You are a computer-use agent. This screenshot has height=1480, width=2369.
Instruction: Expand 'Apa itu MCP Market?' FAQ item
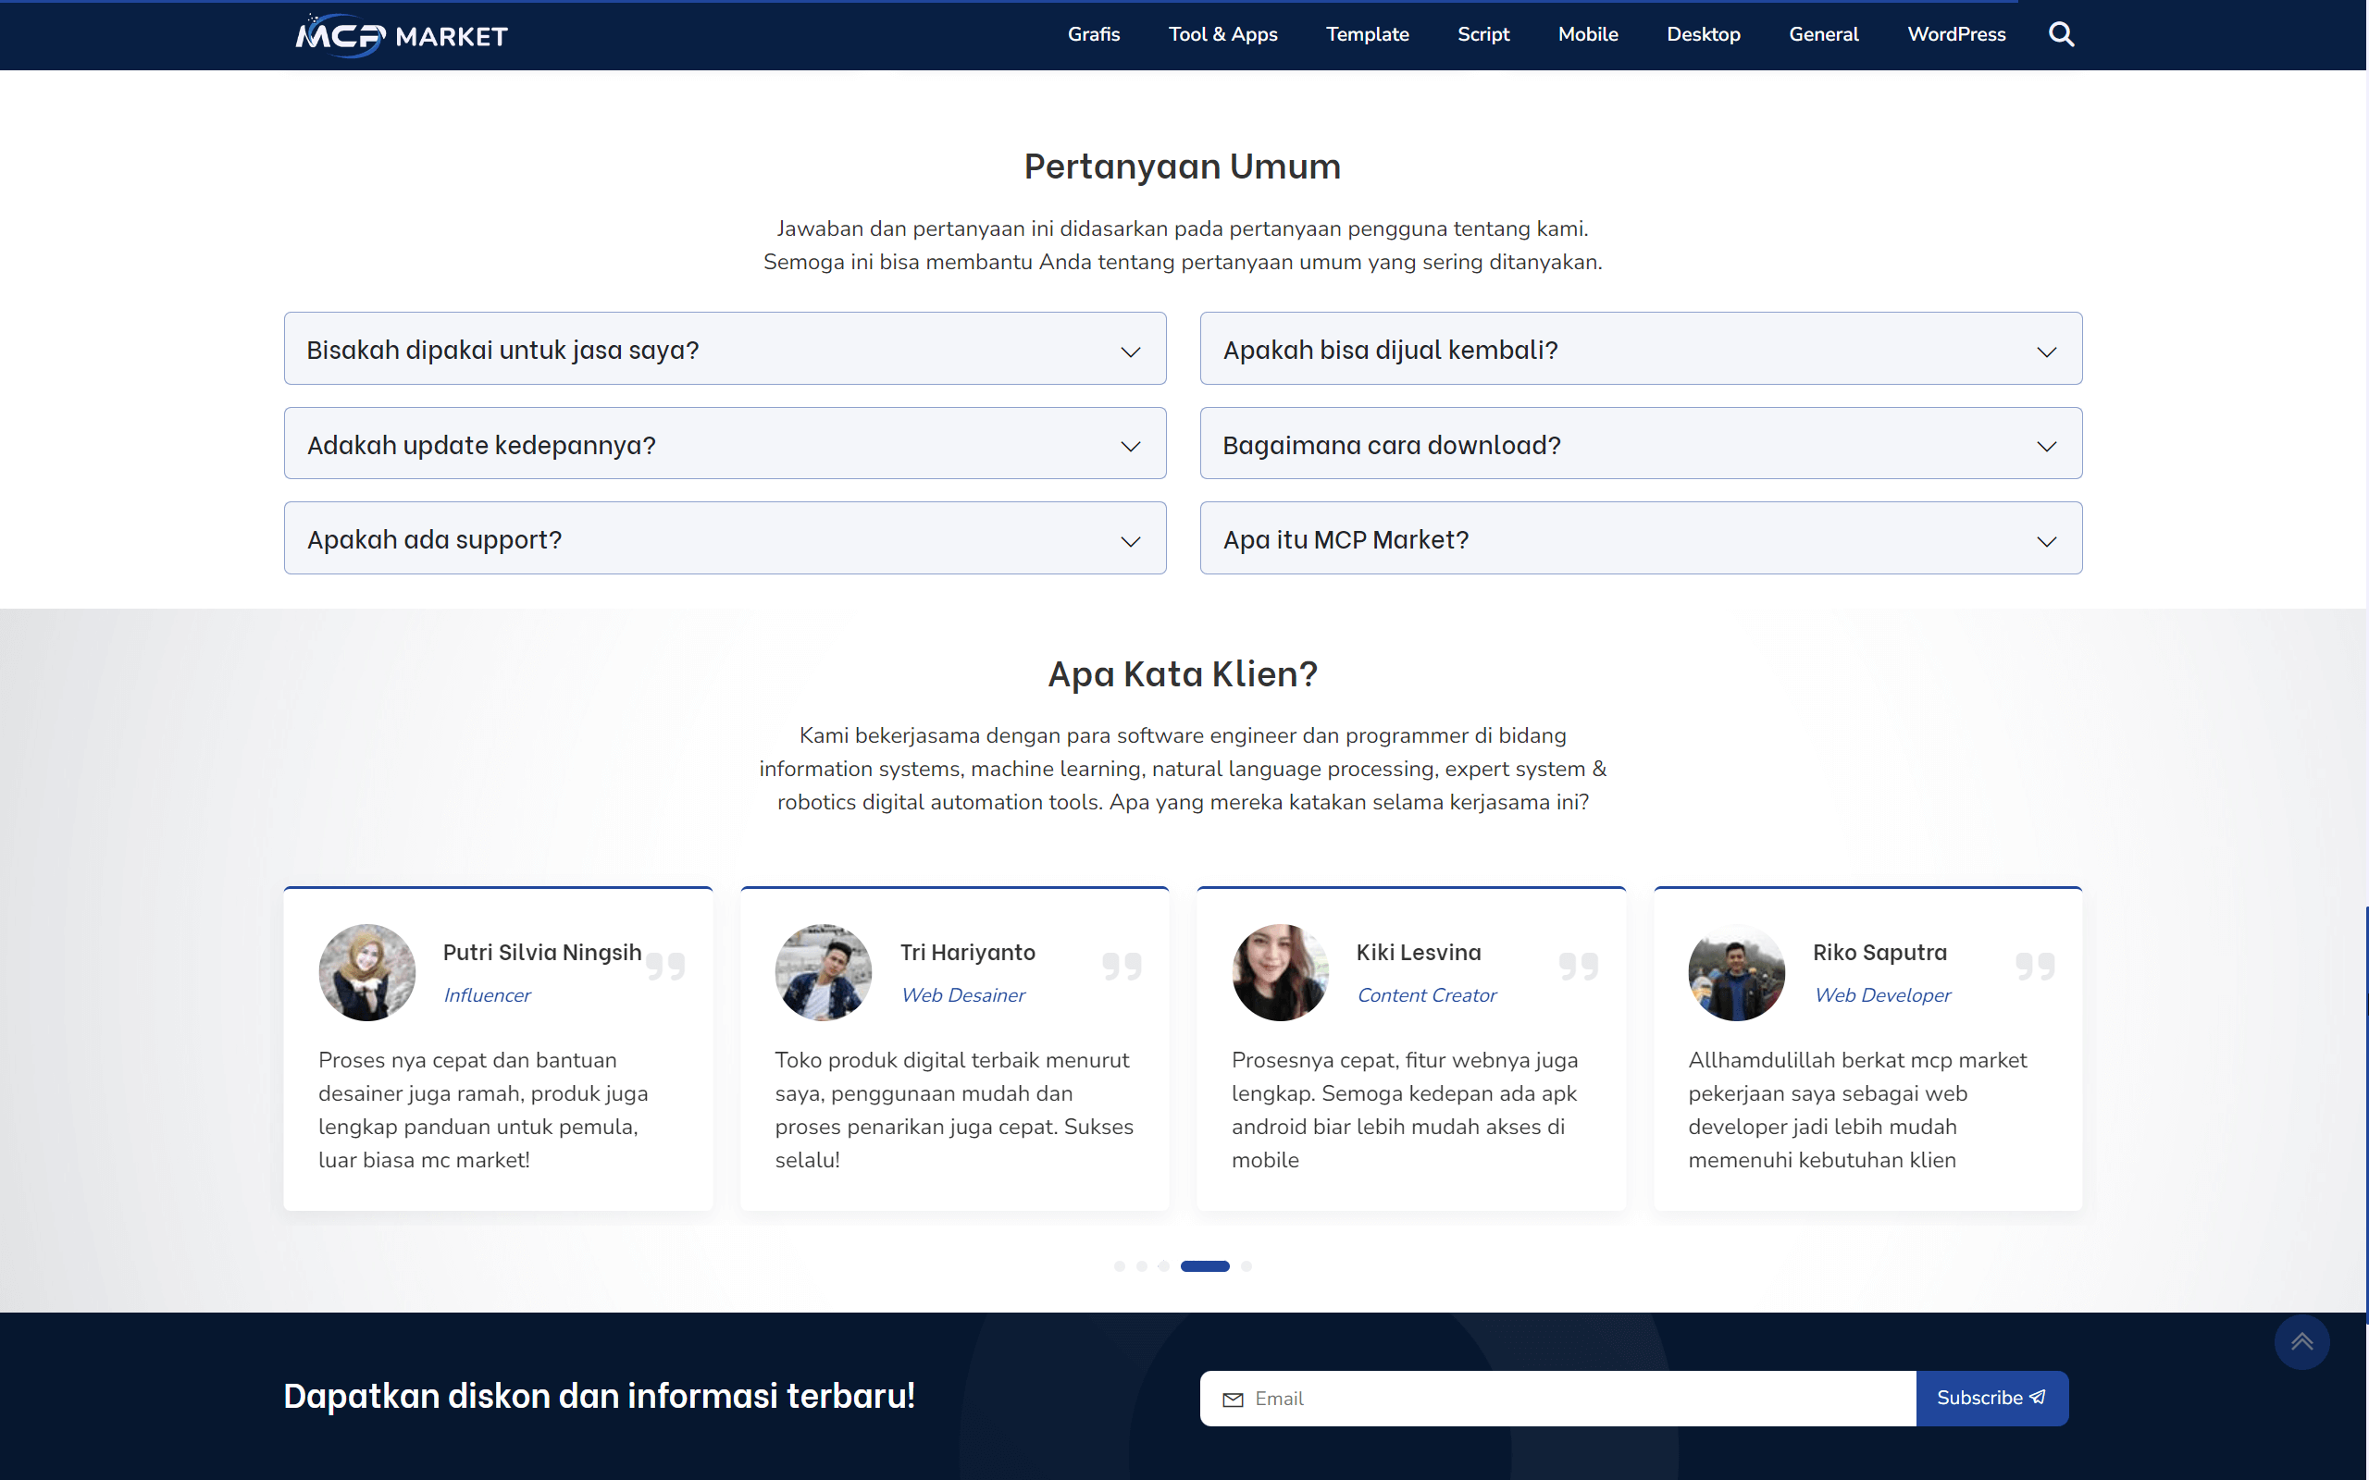[x=1641, y=538]
